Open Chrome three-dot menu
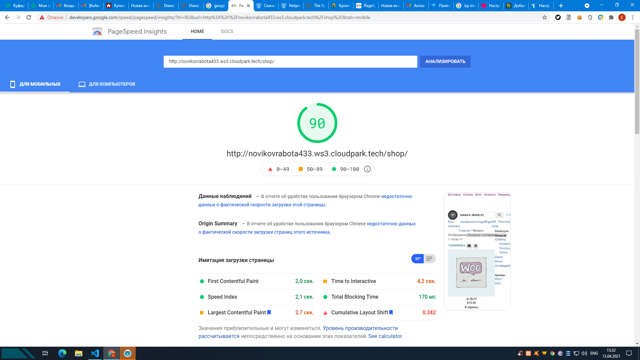640x360 pixels. tap(633, 17)
